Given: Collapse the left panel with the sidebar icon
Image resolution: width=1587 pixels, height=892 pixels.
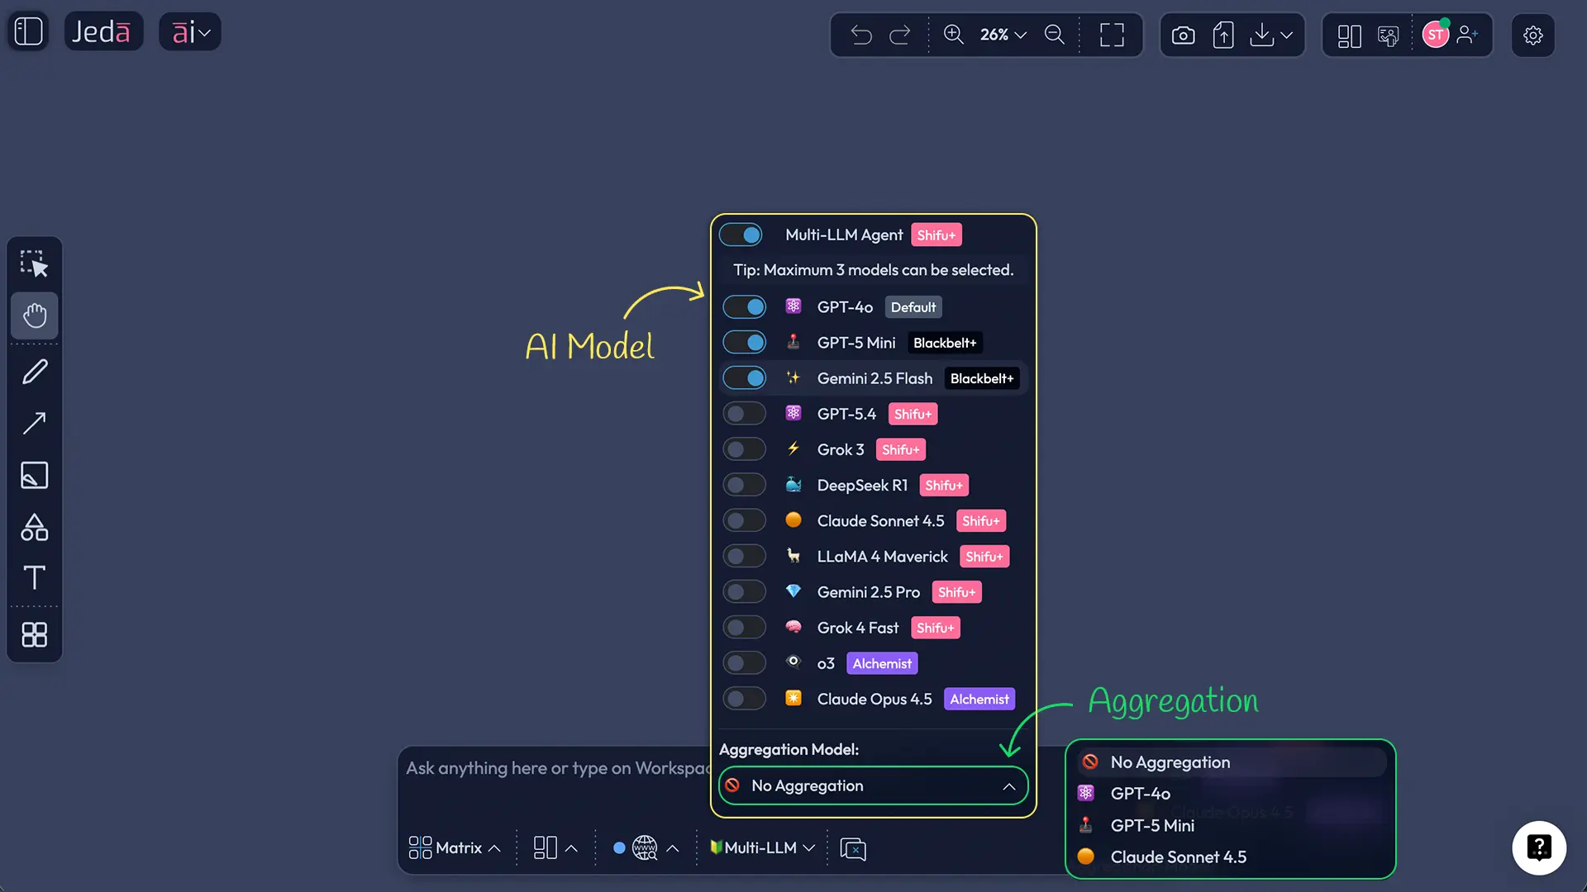Looking at the screenshot, I should pyautogui.click(x=27, y=31).
